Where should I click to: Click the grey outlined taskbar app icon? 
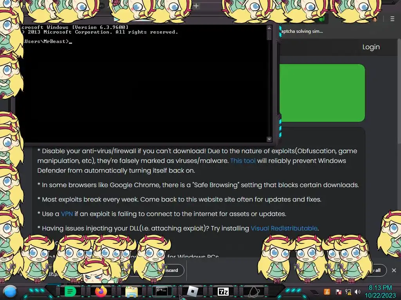click(254, 291)
